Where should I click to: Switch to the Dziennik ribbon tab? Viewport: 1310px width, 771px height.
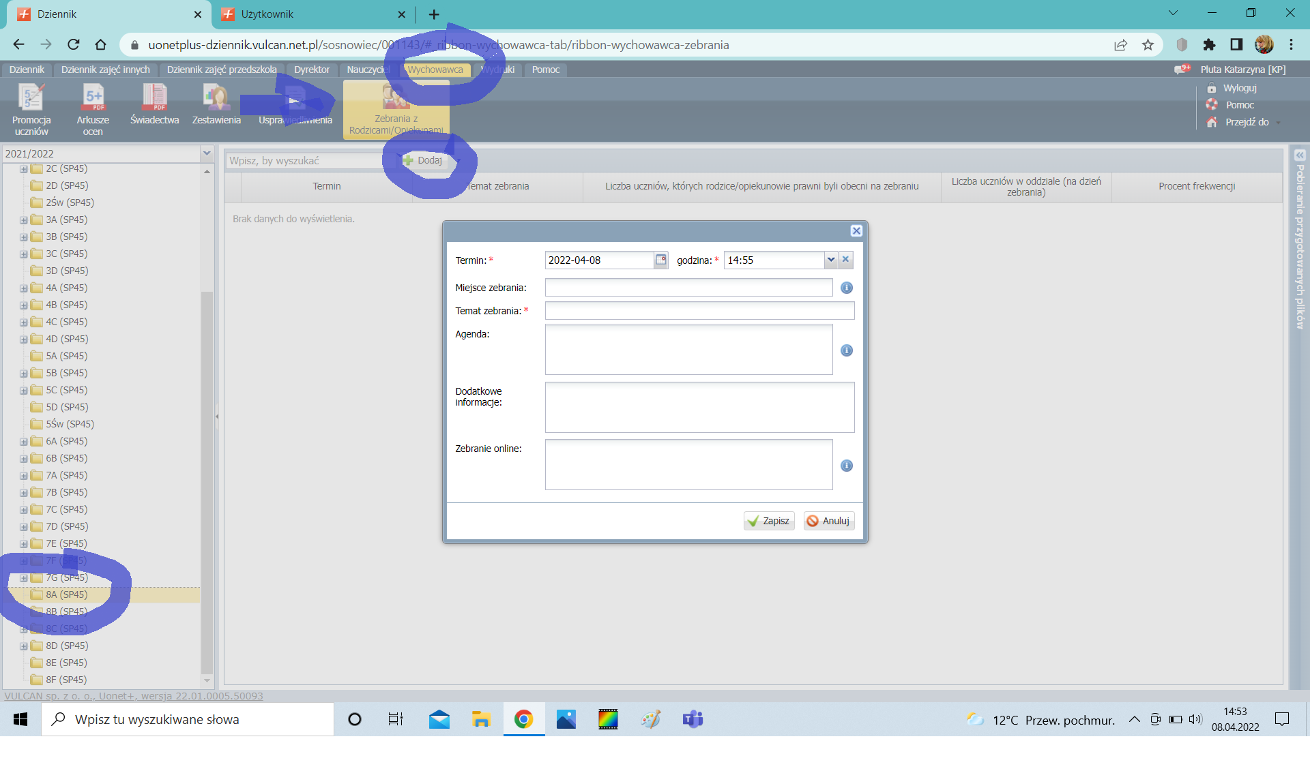27,70
